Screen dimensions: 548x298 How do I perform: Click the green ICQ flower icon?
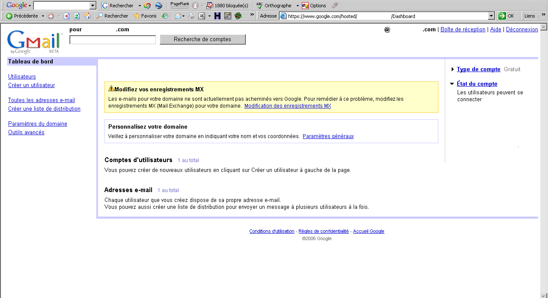[x=238, y=16]
